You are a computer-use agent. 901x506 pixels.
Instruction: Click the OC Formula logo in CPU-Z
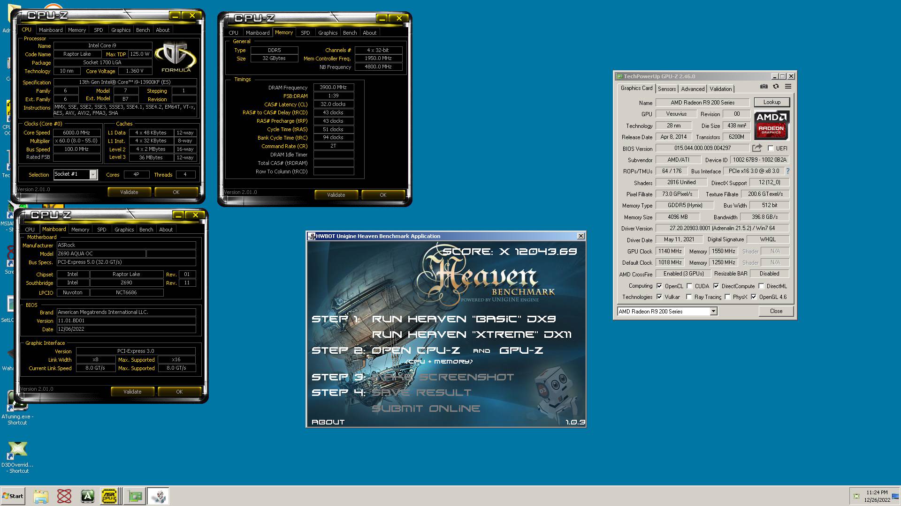[x=176, y=57]
